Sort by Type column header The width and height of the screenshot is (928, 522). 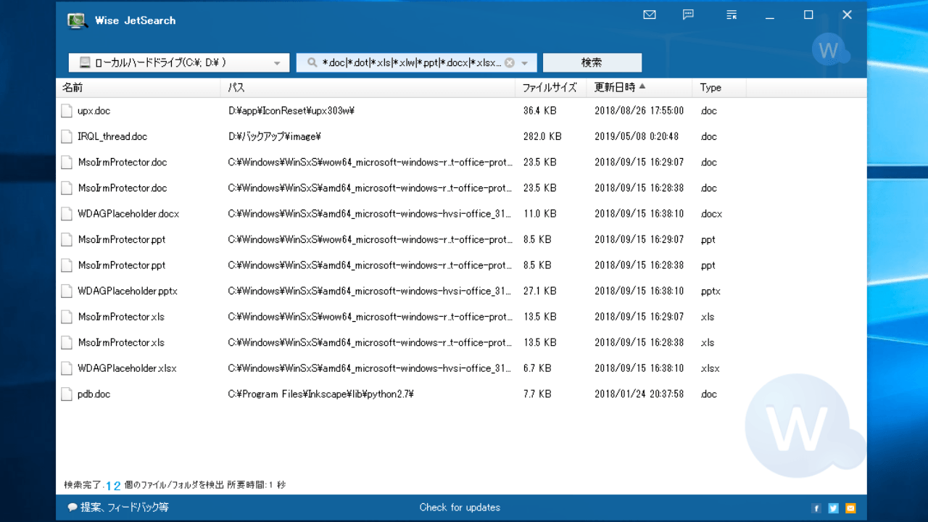pos(719,88)
